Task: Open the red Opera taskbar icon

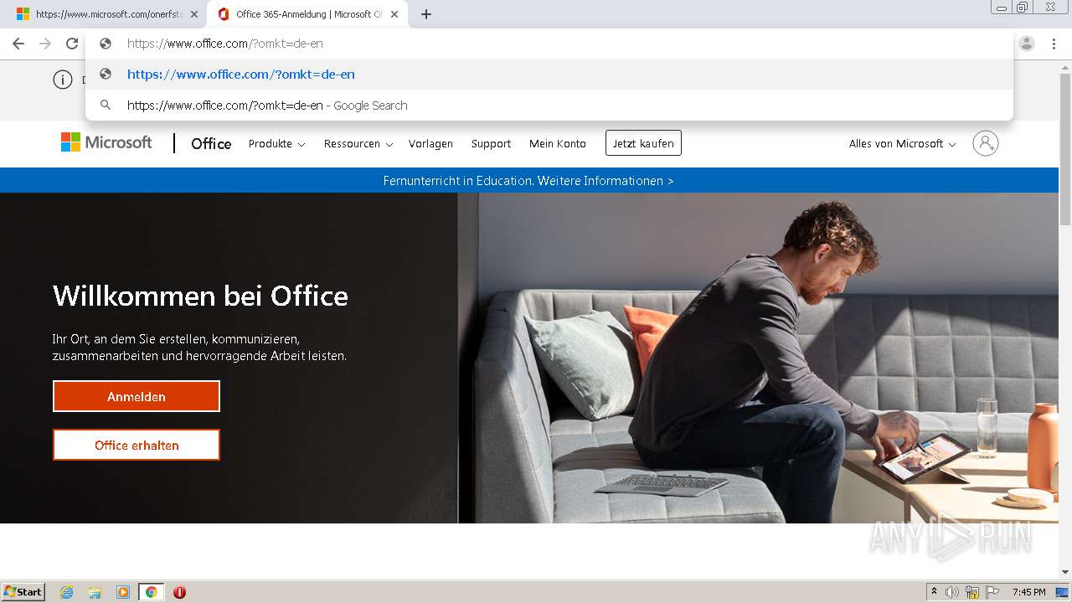Action: [x=179, y=592]
